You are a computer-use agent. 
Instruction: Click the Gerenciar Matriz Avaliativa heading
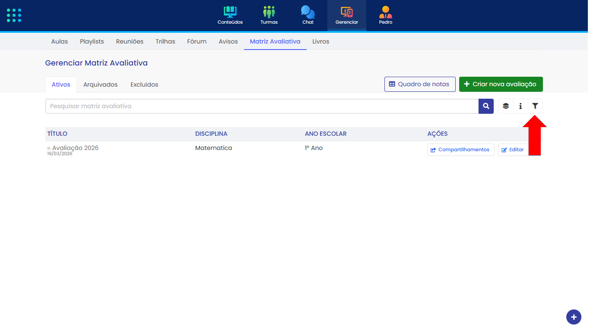pyautogui.click(x=96, y=63)
